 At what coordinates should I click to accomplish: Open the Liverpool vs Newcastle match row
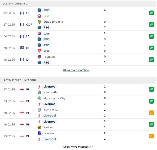point(78,89)
